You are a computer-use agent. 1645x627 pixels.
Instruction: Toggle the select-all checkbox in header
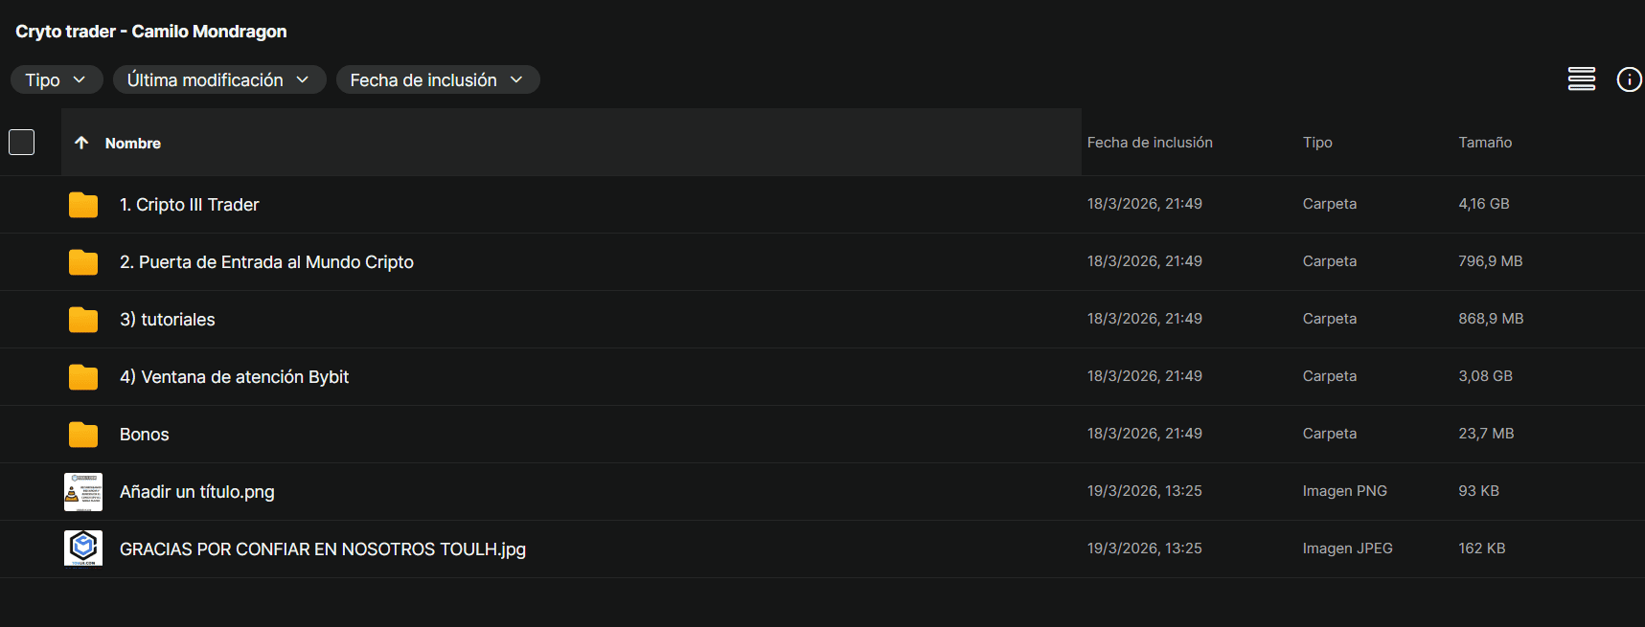click(x=21, y=143)
